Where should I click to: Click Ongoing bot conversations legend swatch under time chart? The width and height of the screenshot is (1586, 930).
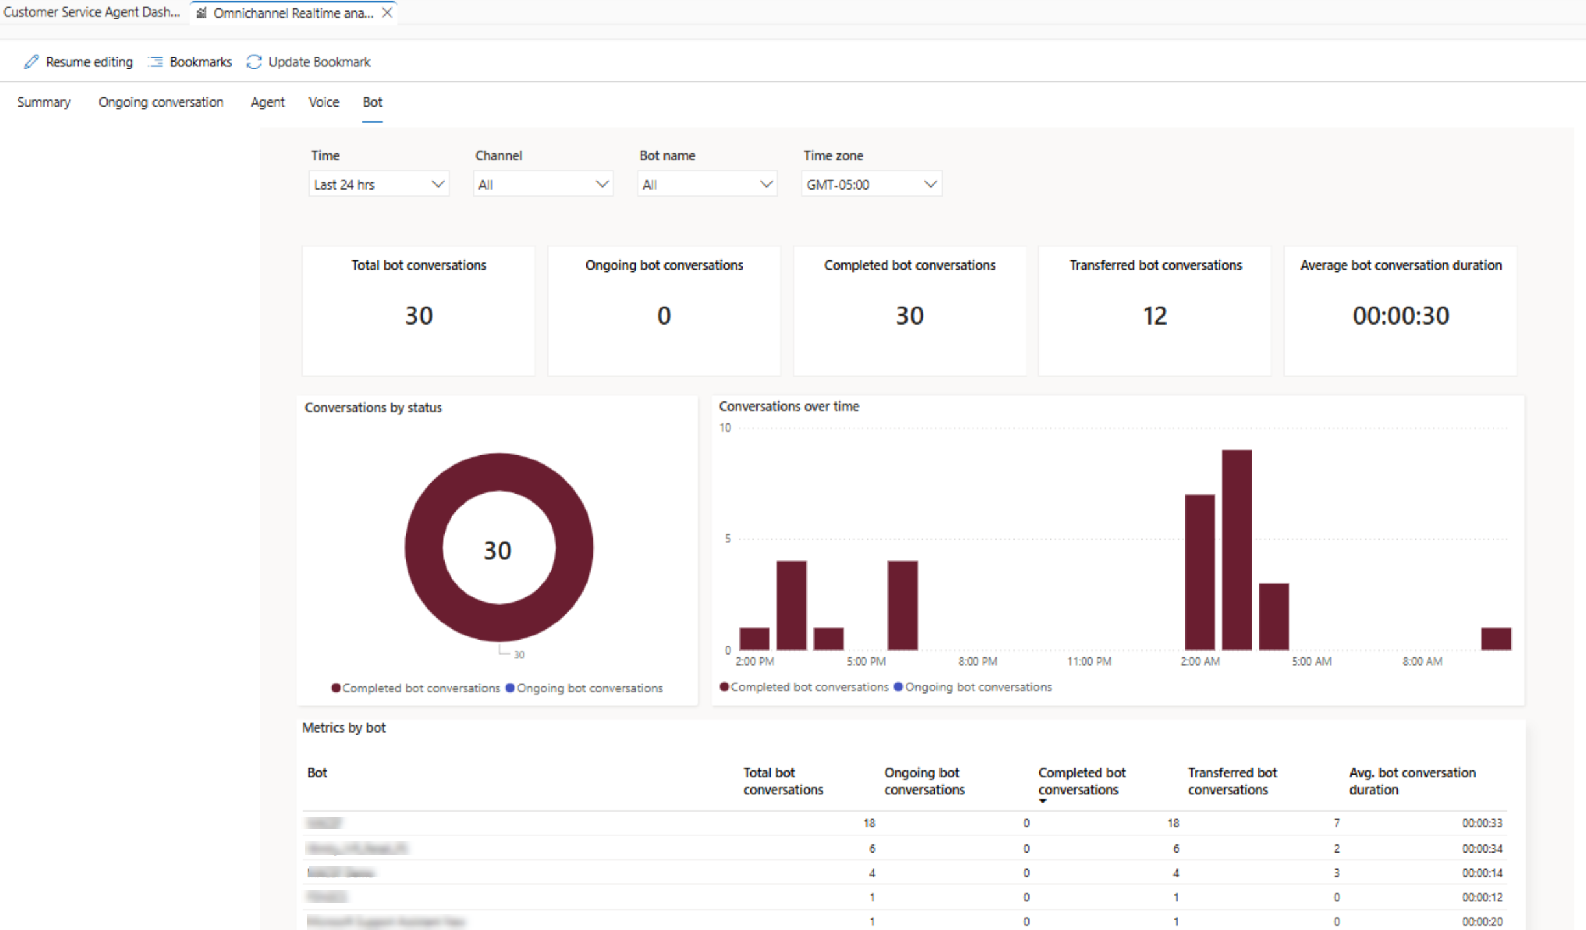click(x=898, y=686)
